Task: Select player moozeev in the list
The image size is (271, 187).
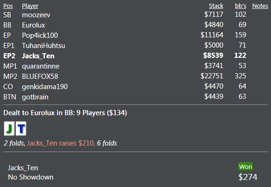Action: pos(36,15)
